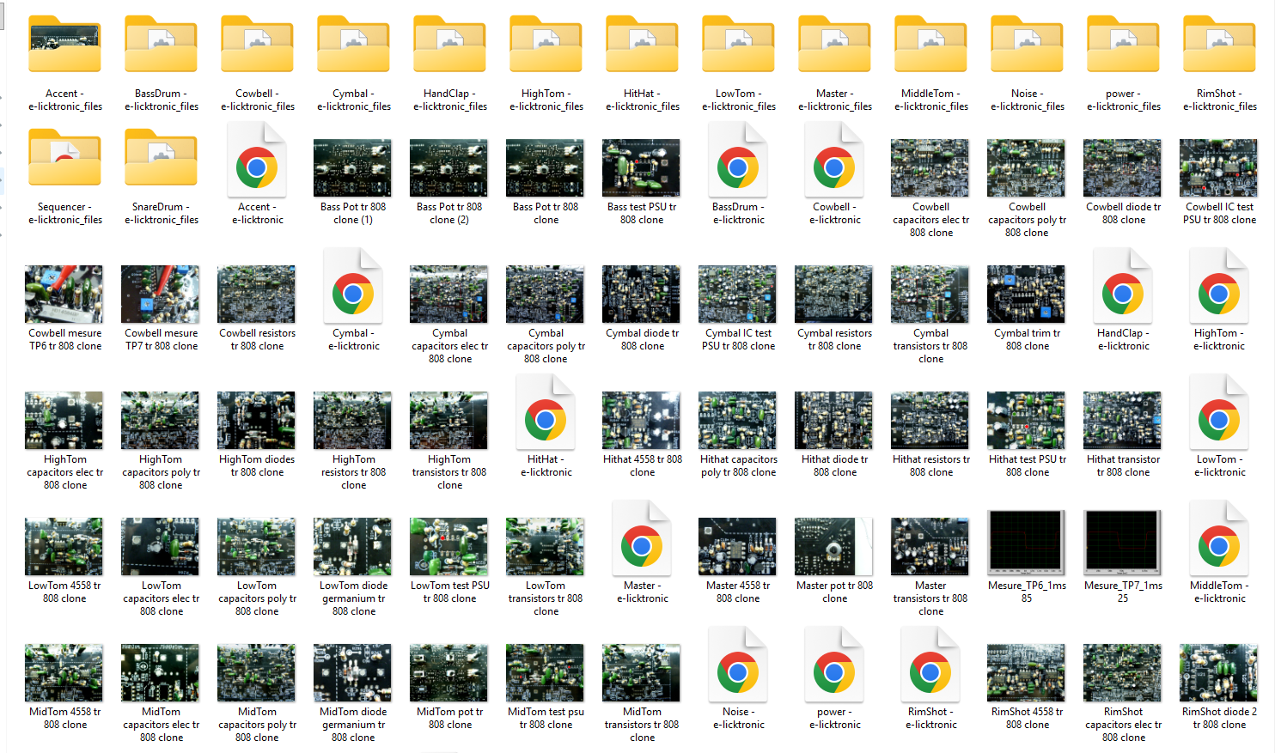1275x753 pixels.
Task: Select the label "Cymbal IC test PSU tr 808 clone"
Action: (x=738, y=340)
